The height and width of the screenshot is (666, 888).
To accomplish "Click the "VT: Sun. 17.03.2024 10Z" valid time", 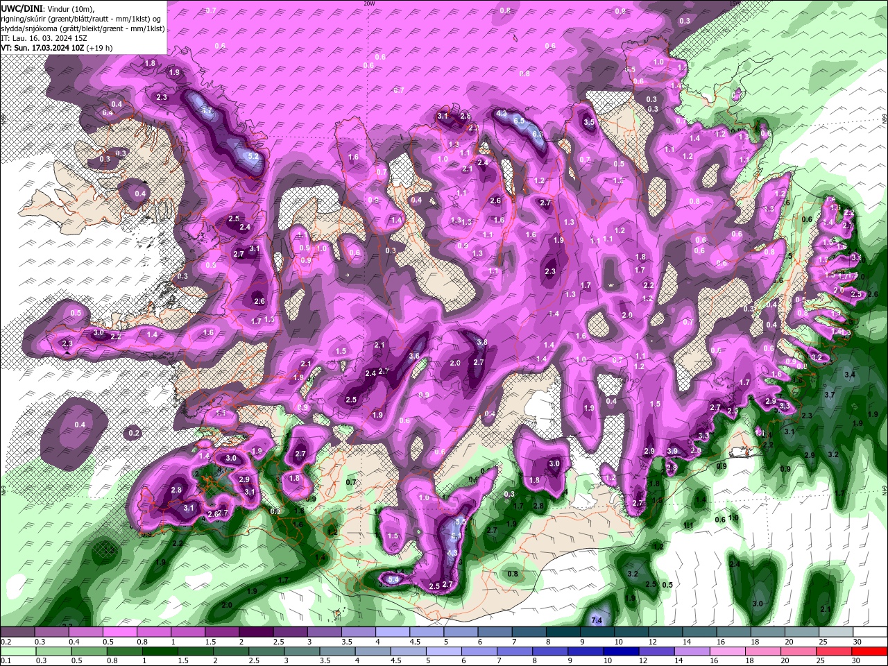I will click(41, 48).
